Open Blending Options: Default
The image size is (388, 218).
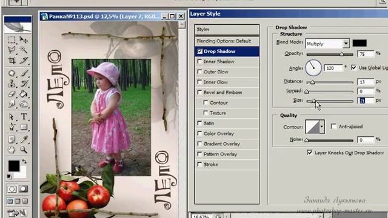(x=227, y=41)
